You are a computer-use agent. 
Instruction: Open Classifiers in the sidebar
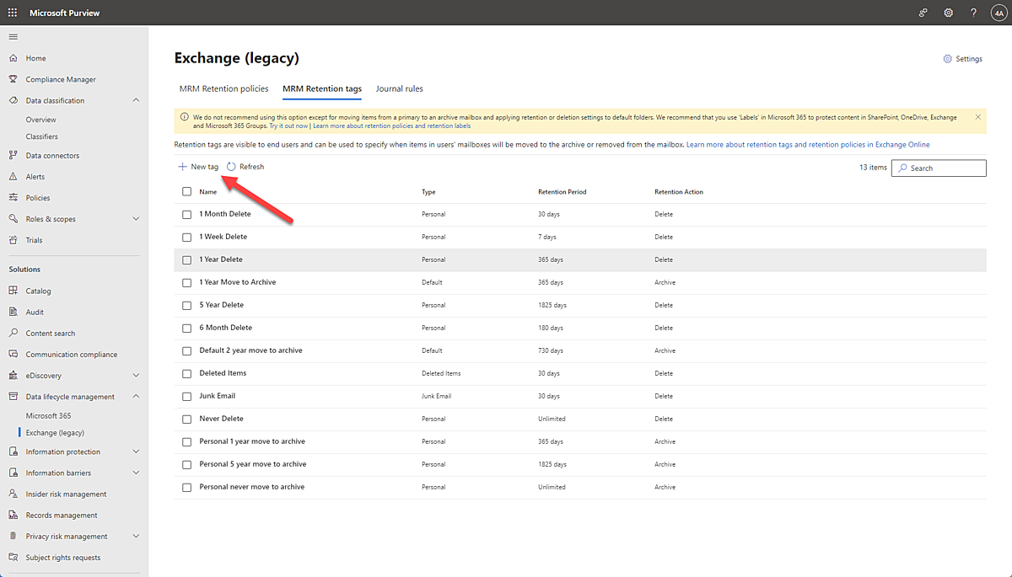(42, 136)
